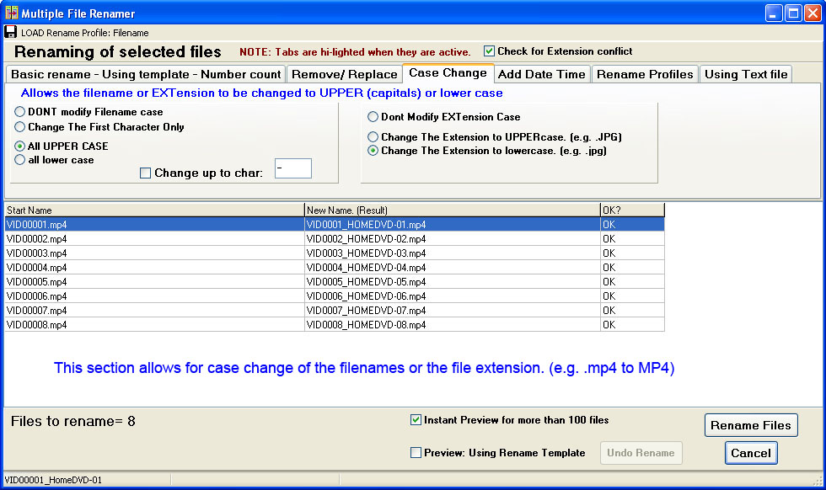Select Change The First Character Only

(20, 127)
